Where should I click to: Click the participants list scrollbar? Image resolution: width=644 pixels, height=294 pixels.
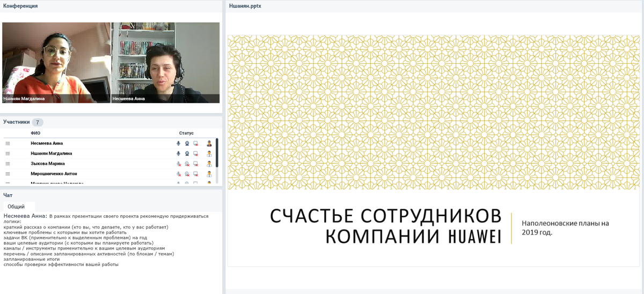[x=217, y=153]
